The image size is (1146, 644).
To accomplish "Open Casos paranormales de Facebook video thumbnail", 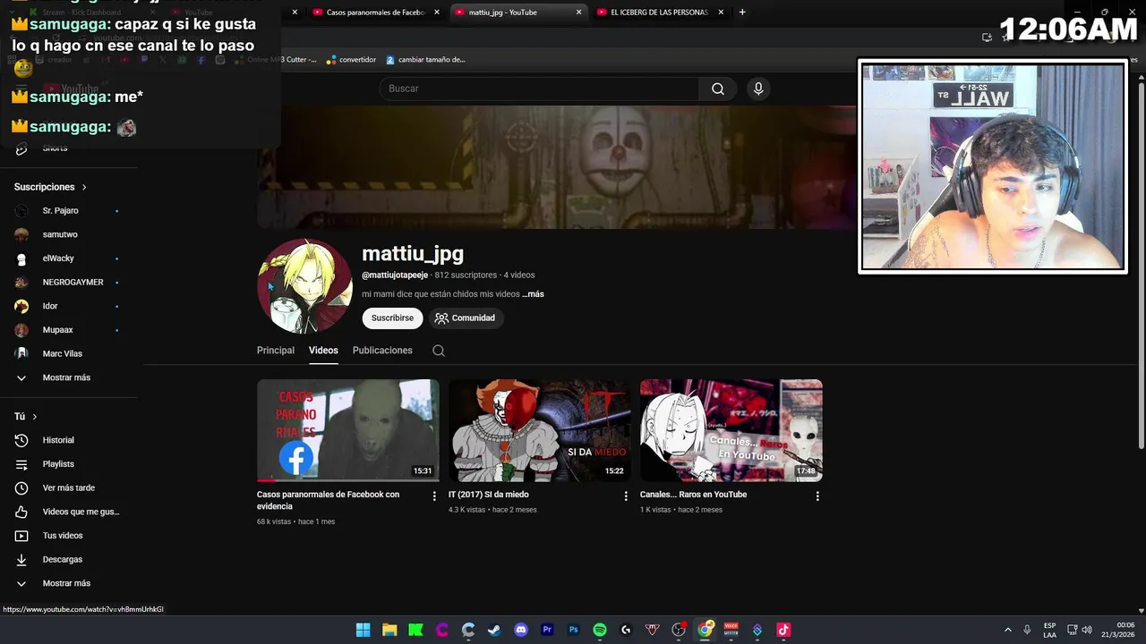I will [x=348, y=430].
